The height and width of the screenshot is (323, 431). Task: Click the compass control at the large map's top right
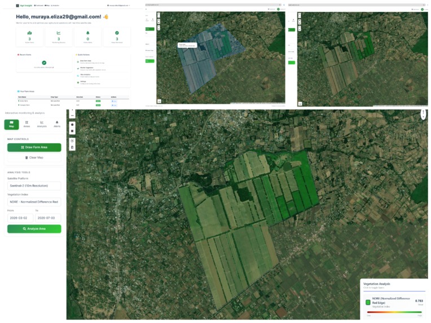point(424,113)
